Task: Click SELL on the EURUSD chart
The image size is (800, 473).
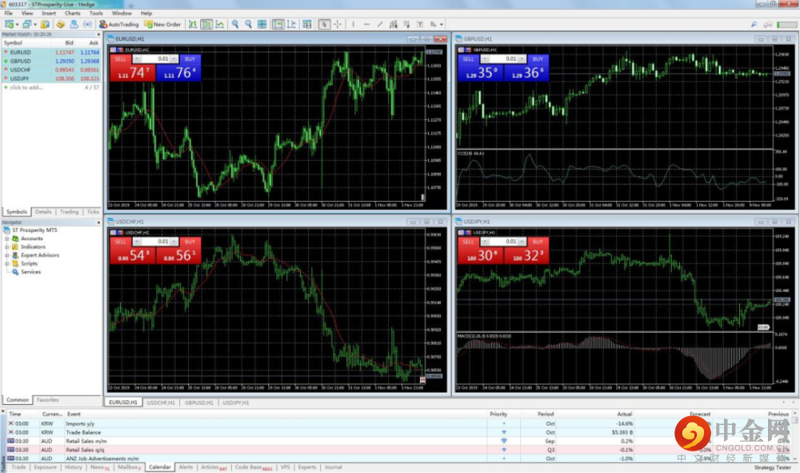Action: pyautogui.click(x=133, y=69)
